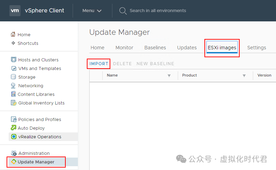This screenshot has height=170, width=276.
Task: Switch to the Updates tab
Action: click(x=187, y=48)
